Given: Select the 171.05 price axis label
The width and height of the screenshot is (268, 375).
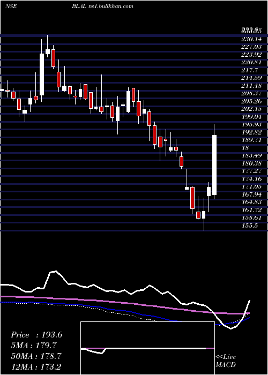Looking at the screenshot, I should coord(251,186).
